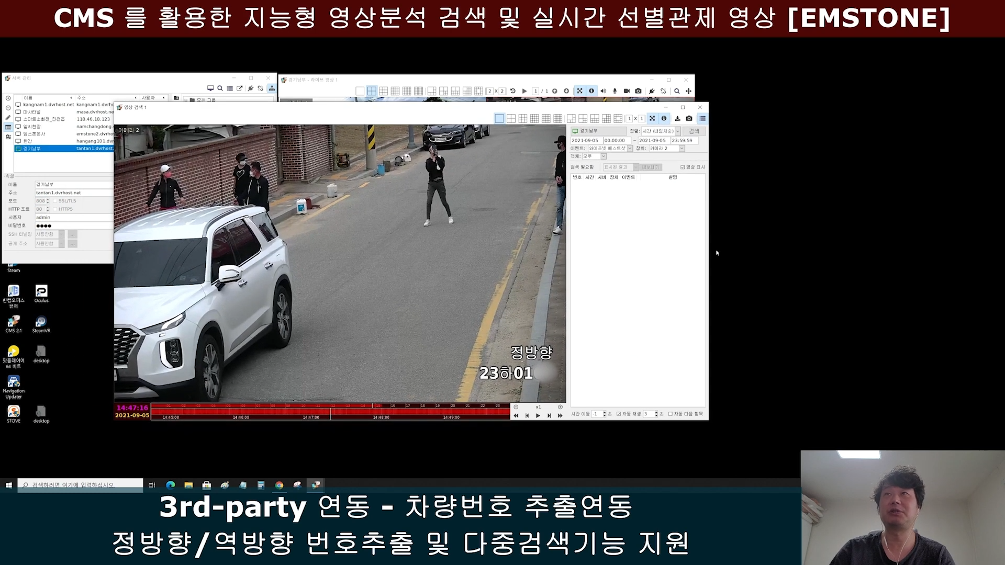Click end time 23:59:59 field
This screenshot has height=565, width=1005.
[x=684, y=141]
